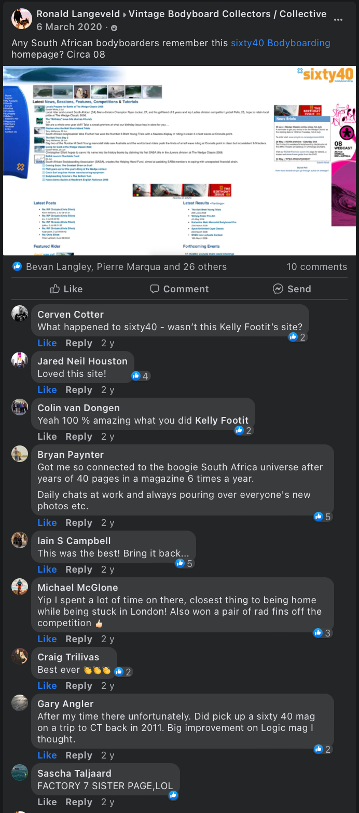The height and width of the screenshot is (813, 359).
Task: Click the post's thumbs-up Like icon
Action: click(55, 289)
